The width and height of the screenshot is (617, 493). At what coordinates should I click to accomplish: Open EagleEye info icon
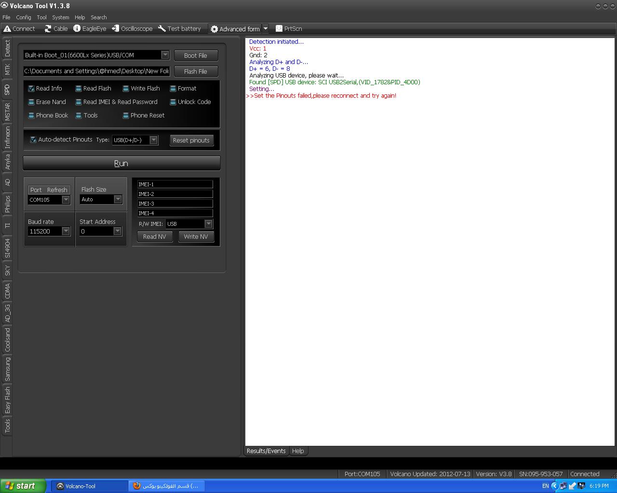77,29
